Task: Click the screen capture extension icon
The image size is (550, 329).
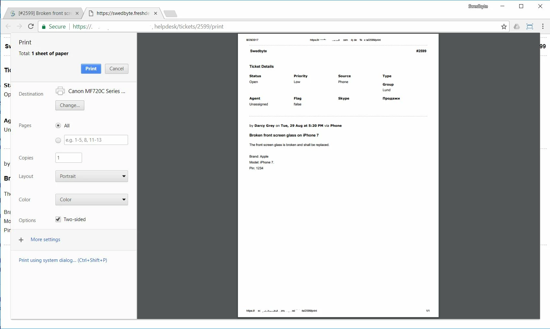Action: pos(530,27)
